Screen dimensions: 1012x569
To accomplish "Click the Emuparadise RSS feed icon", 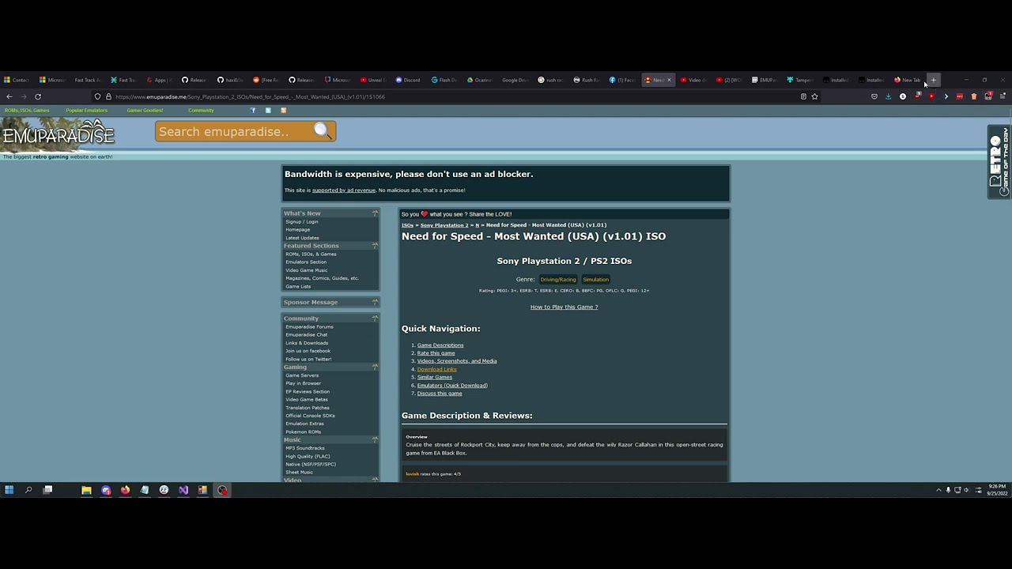I will click(283, 111).
